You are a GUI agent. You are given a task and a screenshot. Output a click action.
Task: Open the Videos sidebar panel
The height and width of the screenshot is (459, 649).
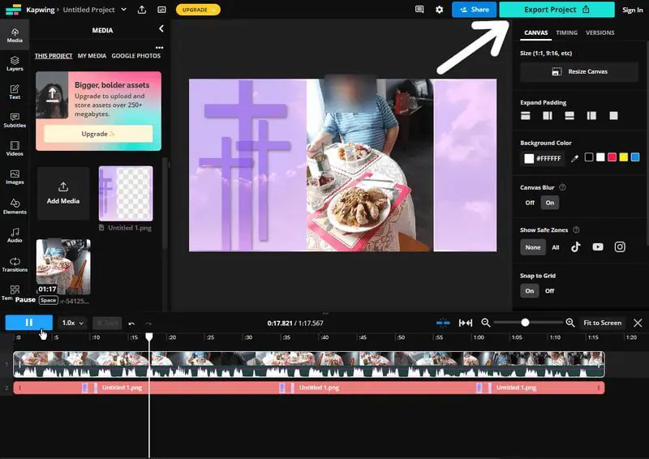click(x=15, y=148)
